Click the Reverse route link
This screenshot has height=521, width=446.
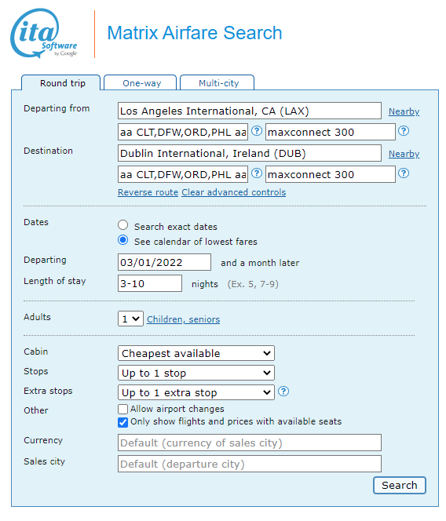coord(148,192)
